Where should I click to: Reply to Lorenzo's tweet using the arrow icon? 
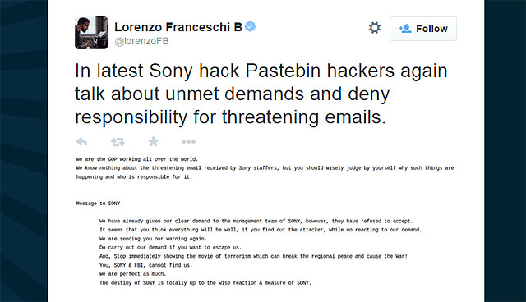pyautogui.click(x=82, y=142)
